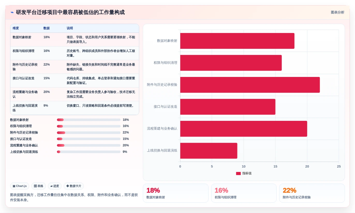
Task: Click the x-axis tick label 10
Action: pos(244,167)
